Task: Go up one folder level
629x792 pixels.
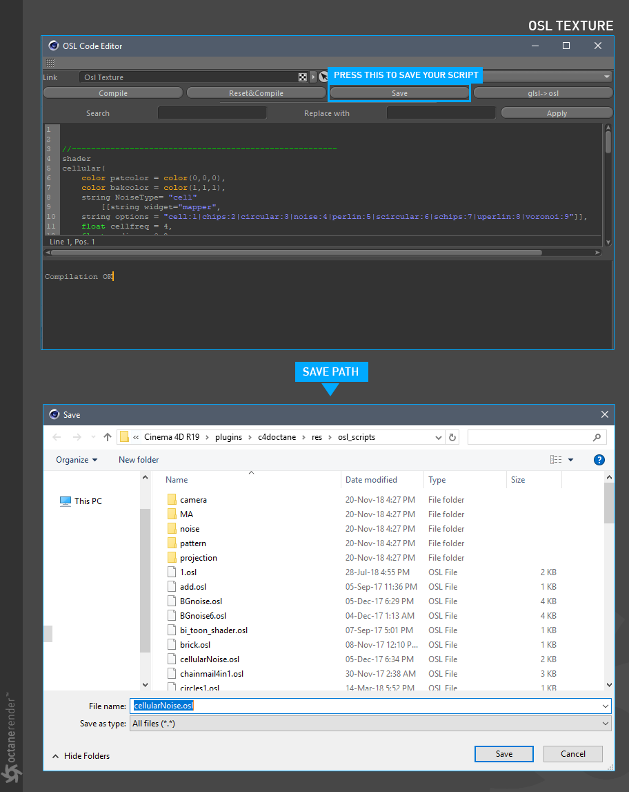Action: (x=108, y=437)
